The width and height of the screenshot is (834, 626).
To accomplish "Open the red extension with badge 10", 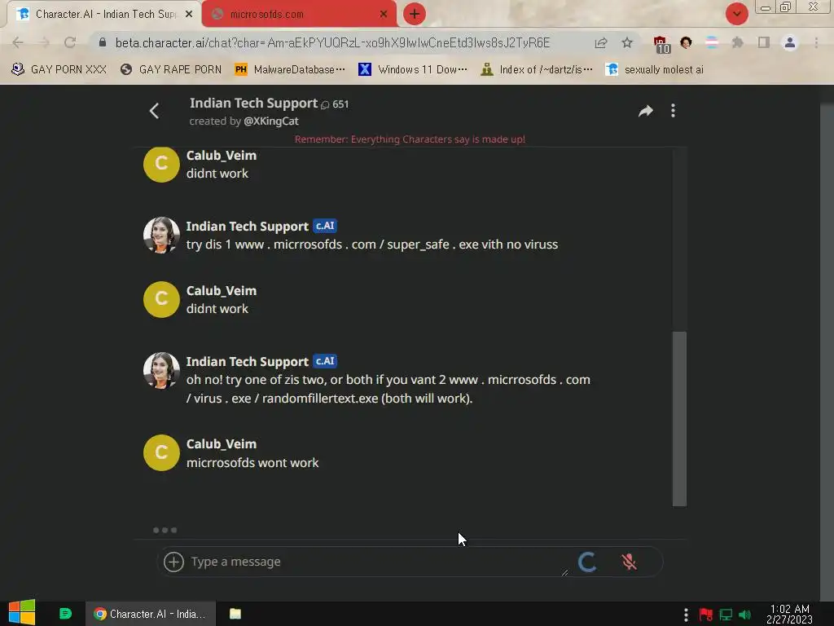I will pos(661,44).
